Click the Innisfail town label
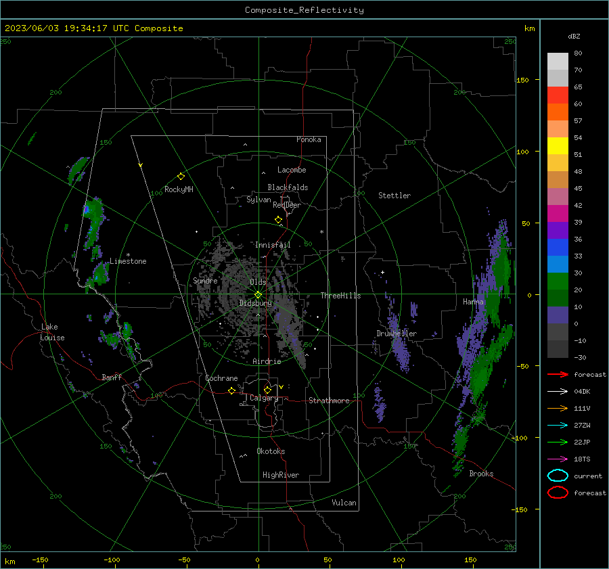This screenshot has width=609, height=569. pos(273,245)
